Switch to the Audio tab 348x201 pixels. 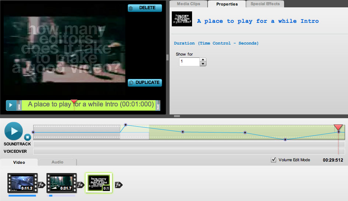[x=57, y=162]
